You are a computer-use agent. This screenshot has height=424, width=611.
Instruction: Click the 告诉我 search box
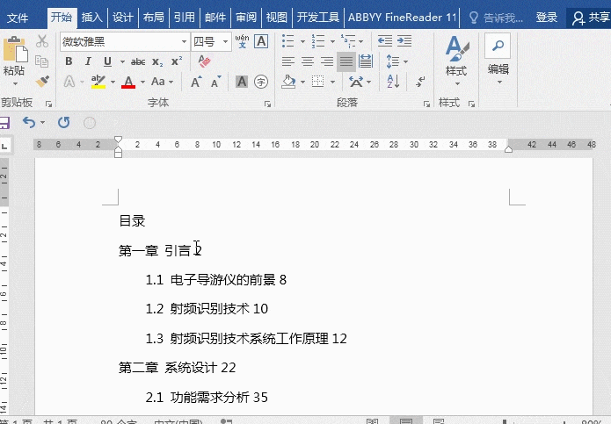pyautogui.click(x=496, y=18)
